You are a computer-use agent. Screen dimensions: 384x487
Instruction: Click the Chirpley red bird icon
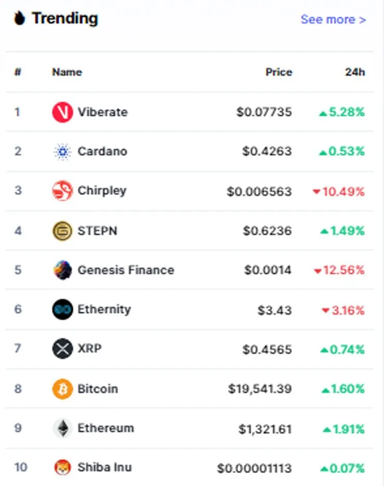(x=62, y=191)
